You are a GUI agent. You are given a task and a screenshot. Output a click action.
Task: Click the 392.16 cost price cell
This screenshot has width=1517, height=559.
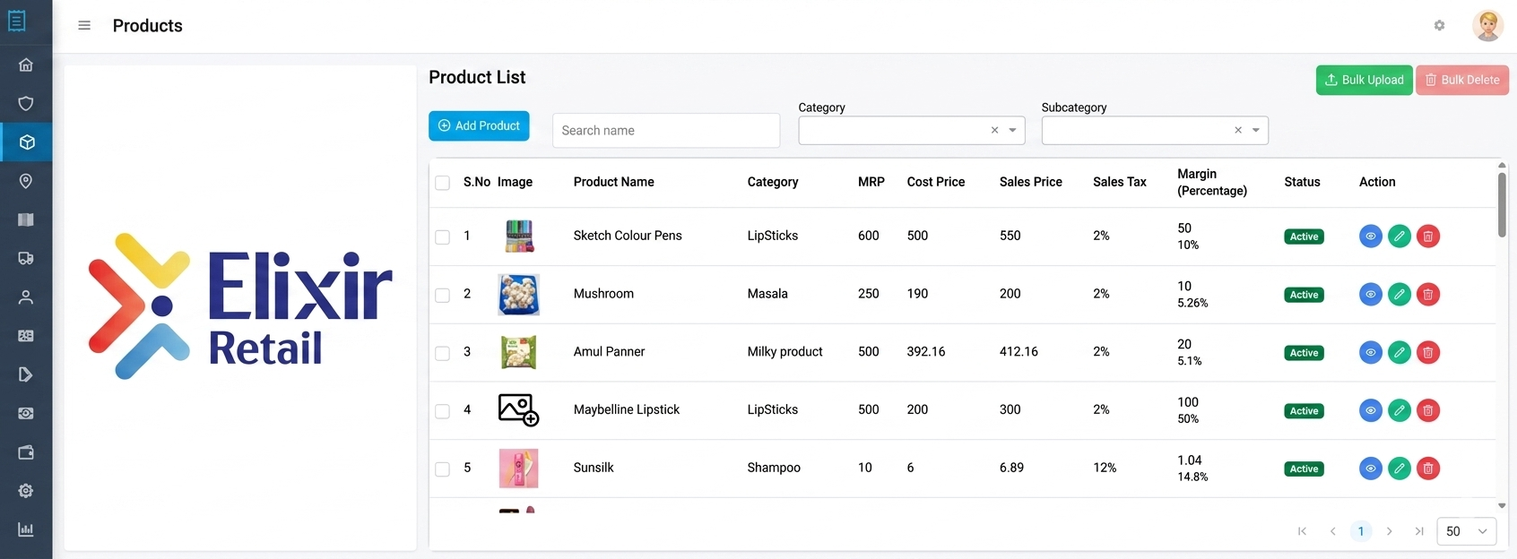(925, 351)
